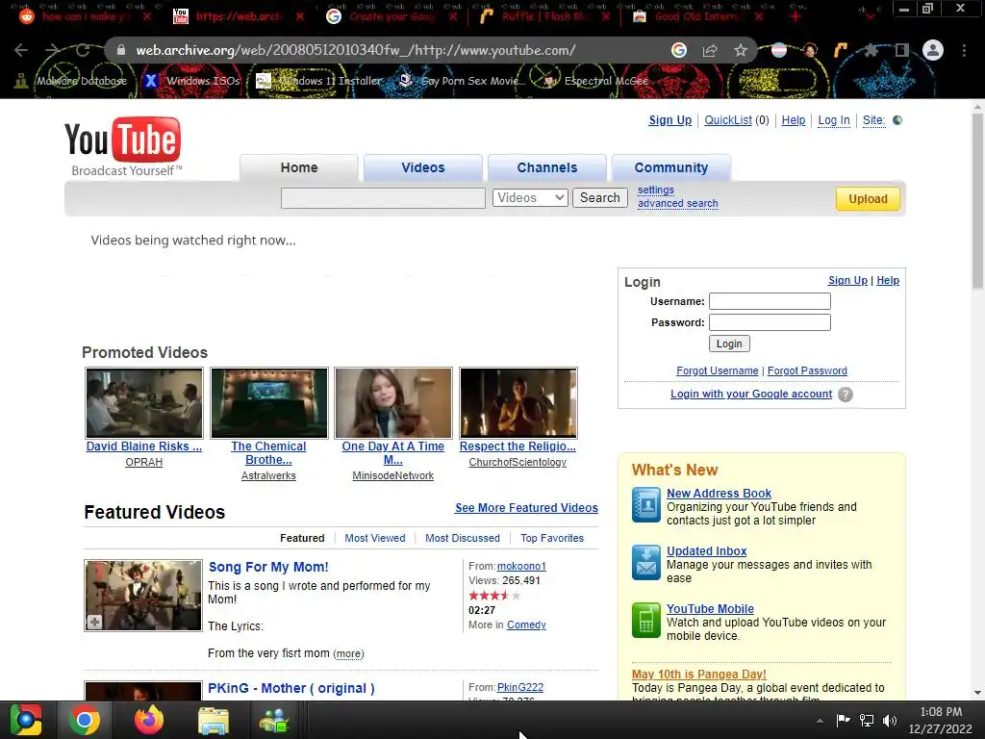Image resolution: width=985 pixels, height=739 pixels.
Task: Click the yellow Upload button
Action: pos(869,198)
